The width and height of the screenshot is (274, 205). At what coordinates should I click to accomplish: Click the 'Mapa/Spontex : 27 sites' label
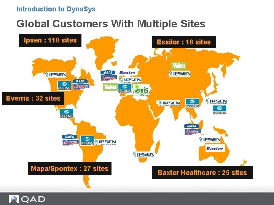pos(70,169)
